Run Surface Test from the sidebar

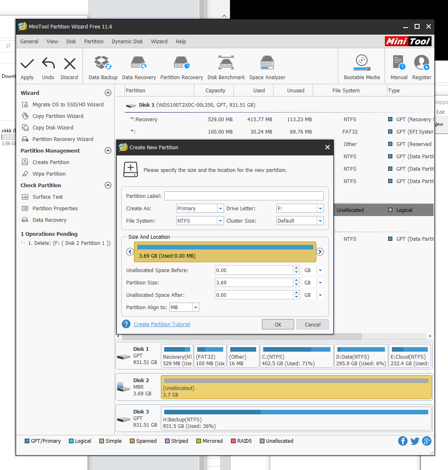tap(42, 197)
